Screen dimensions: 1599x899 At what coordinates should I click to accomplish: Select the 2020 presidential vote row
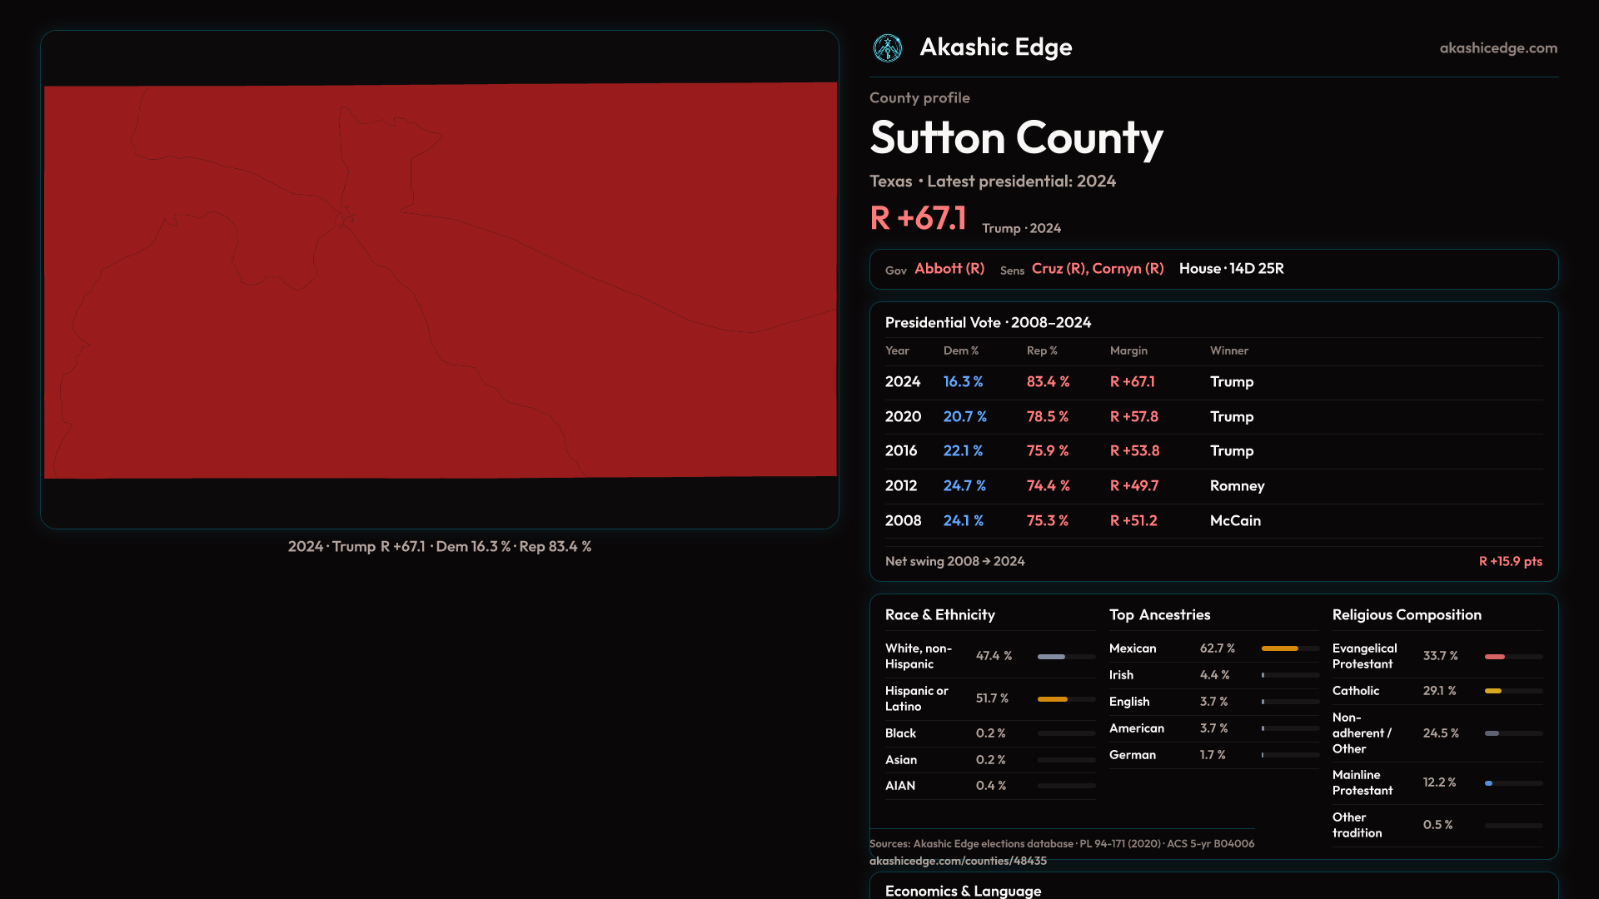[1213, 417]
